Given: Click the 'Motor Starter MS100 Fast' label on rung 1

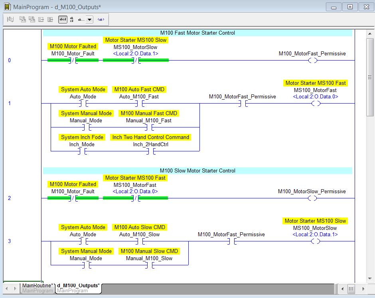Looking at the screenshot, I should pyautogui.click(x=316, y=83).
